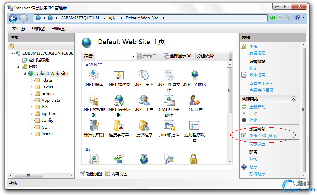Switch to 内容视图 tab
This screenshot has height=195, width=317.
(x=117, y=174)
